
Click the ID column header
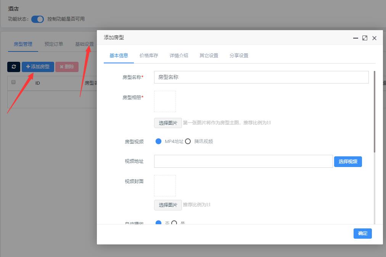tap(37, 83)
